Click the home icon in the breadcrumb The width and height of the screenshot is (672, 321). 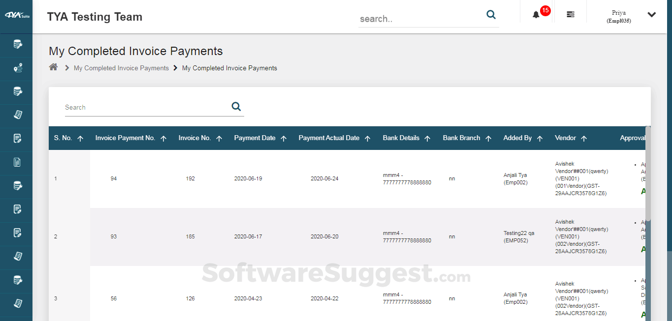tap(53, 67)
